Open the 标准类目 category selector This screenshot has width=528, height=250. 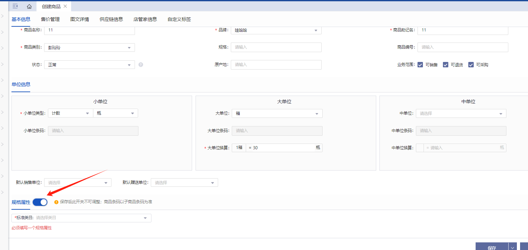tap(81, 218)
